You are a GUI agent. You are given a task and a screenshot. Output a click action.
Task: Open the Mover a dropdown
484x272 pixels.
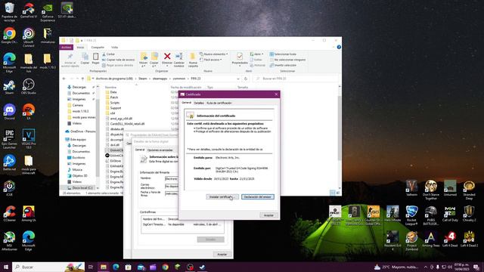144,60
